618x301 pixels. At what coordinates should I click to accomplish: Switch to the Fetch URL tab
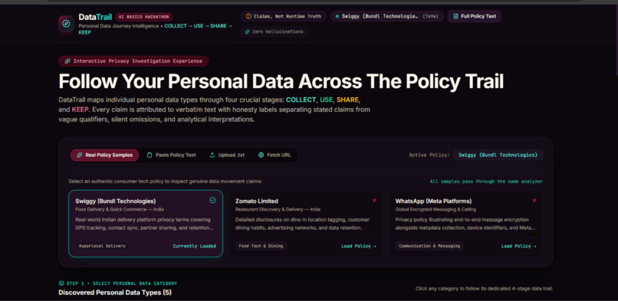tap(274, 155)
